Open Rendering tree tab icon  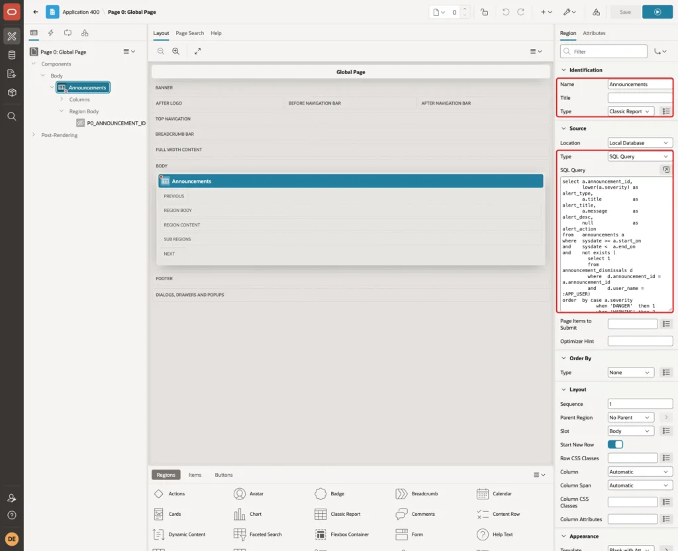coord(34,33)
